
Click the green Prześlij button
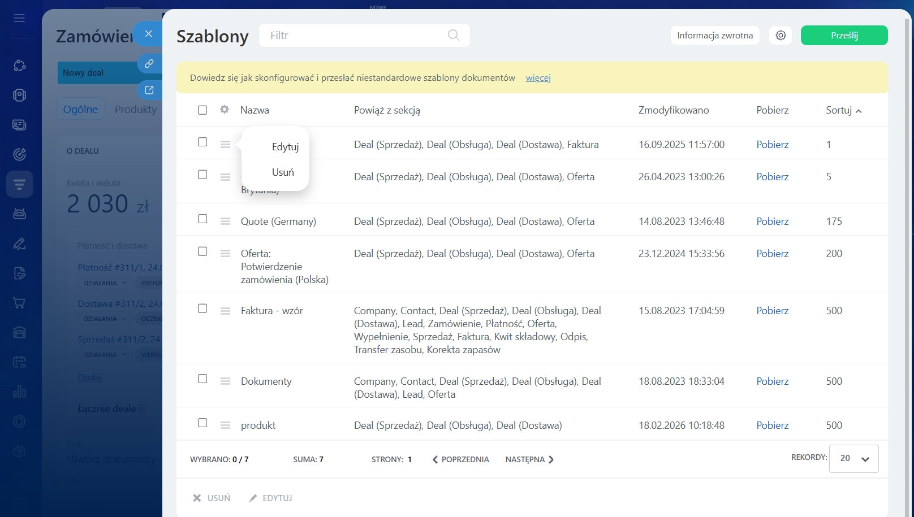[x=844, y=36]
